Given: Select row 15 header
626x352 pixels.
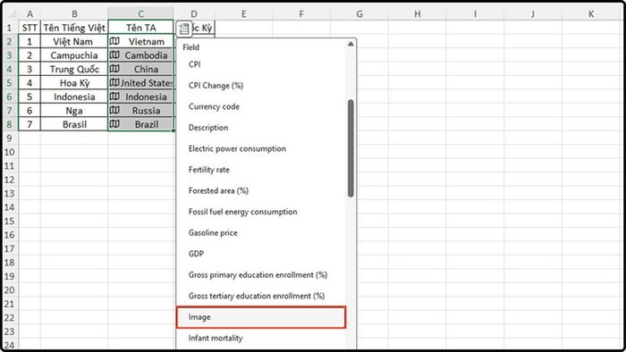Looking at the screenshot, I should [x=10, y=221].
